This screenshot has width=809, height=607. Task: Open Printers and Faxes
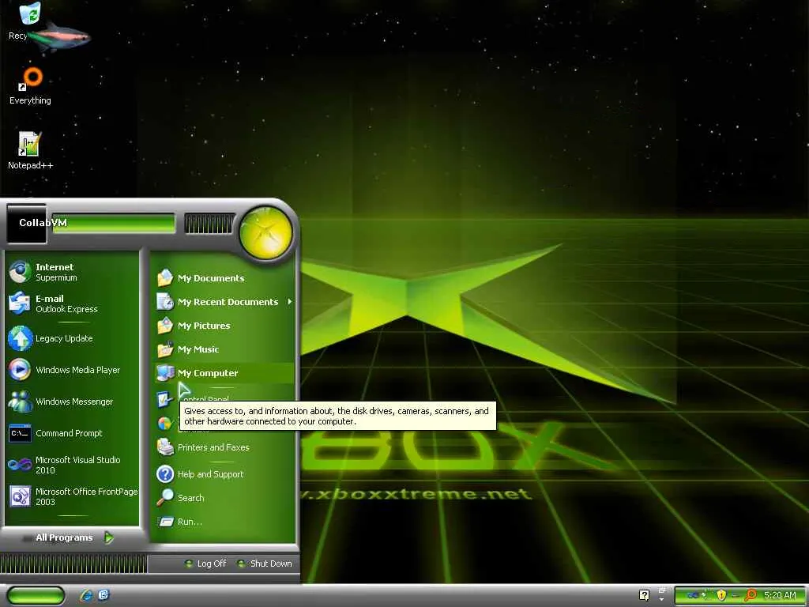[224, 447]
